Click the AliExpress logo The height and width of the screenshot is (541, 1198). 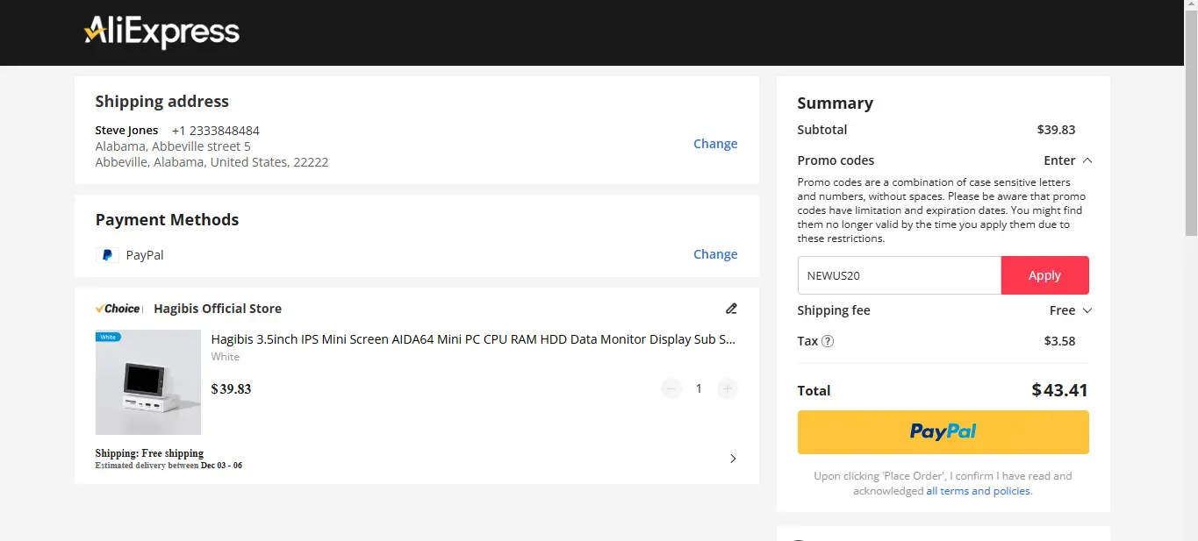pos(161,32)
